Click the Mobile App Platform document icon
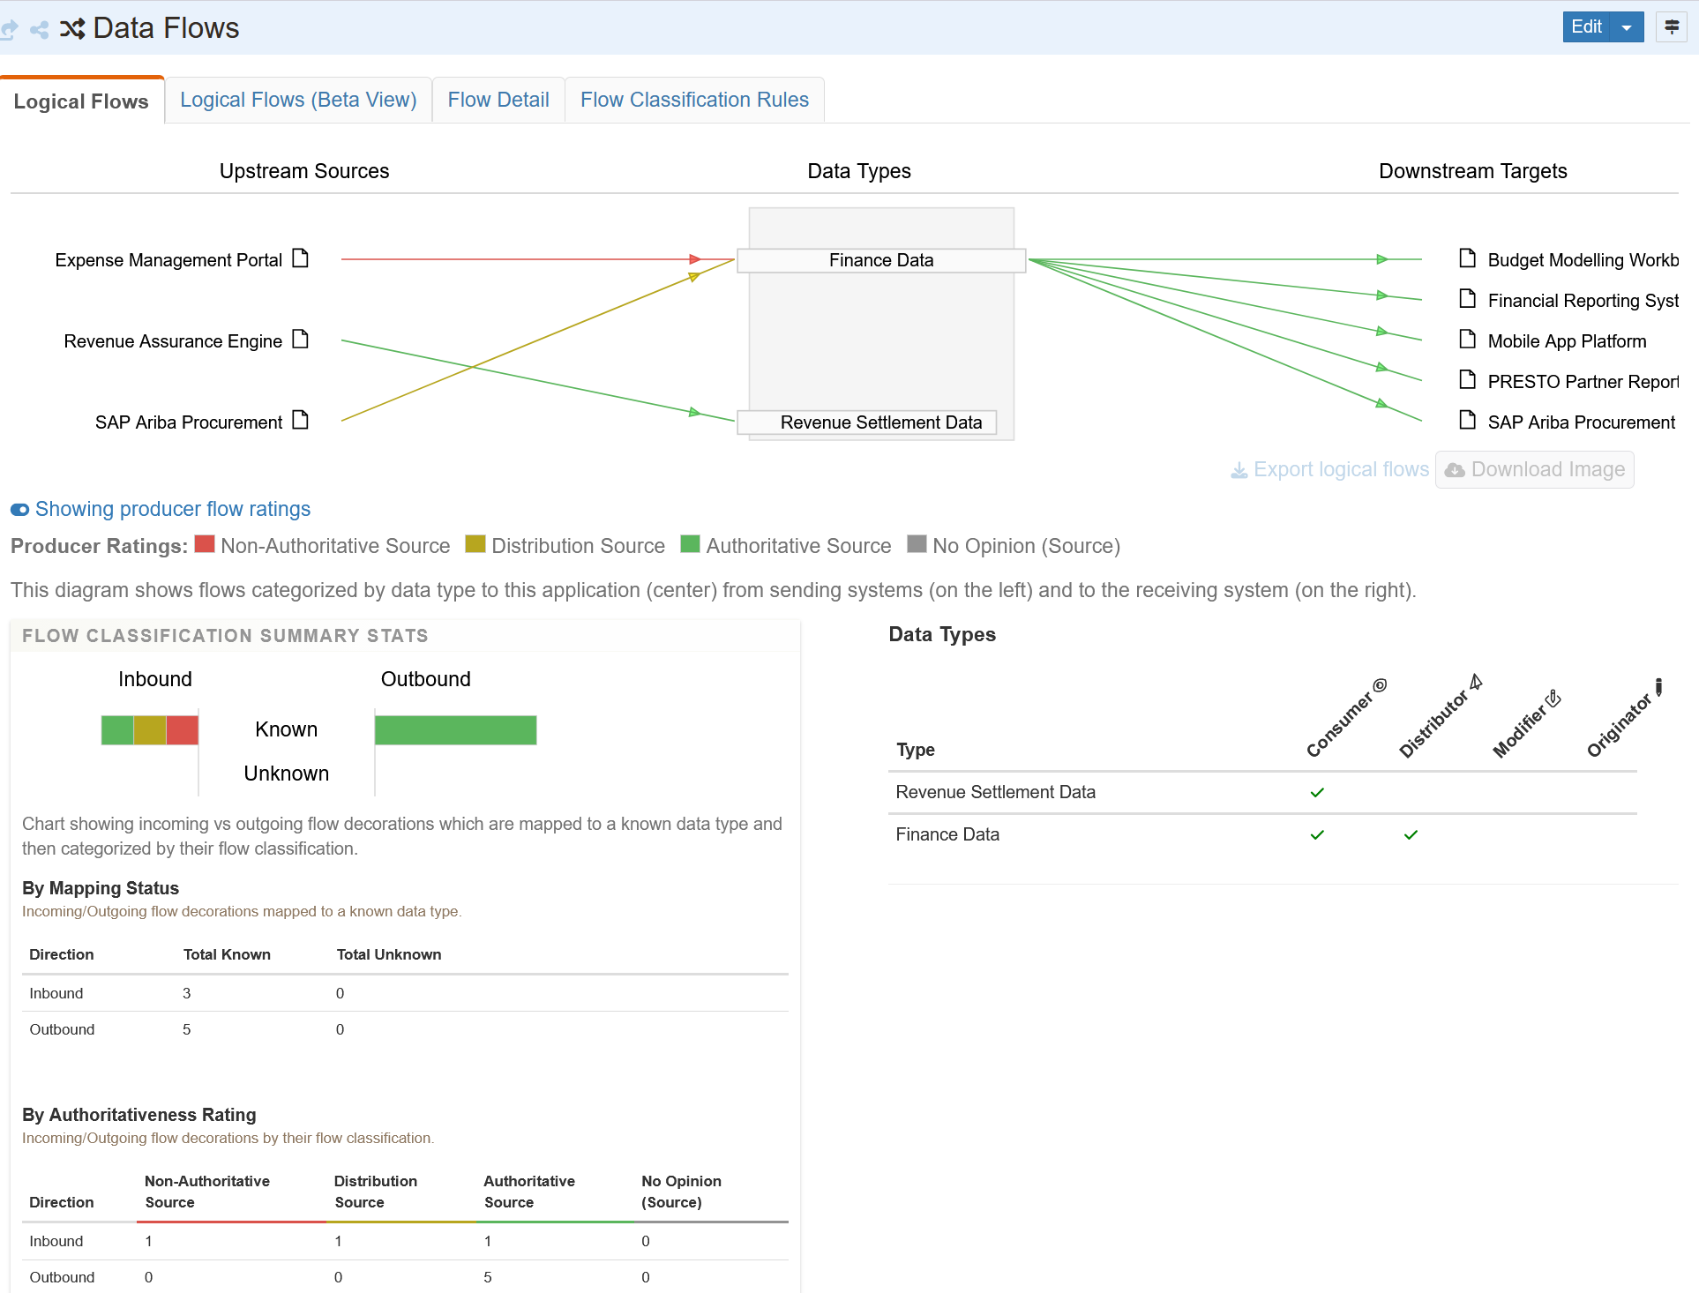Viewport: 1699px width, 1293px height. click(1468, 340)
